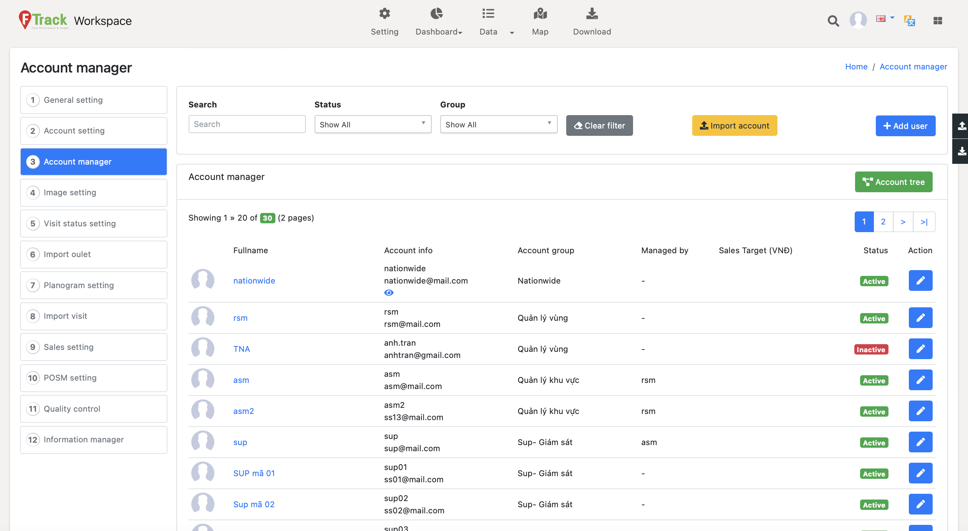Click the upload icon on right edge panel
The height and width of the screenshot is (531, 968).
(961, 126)
